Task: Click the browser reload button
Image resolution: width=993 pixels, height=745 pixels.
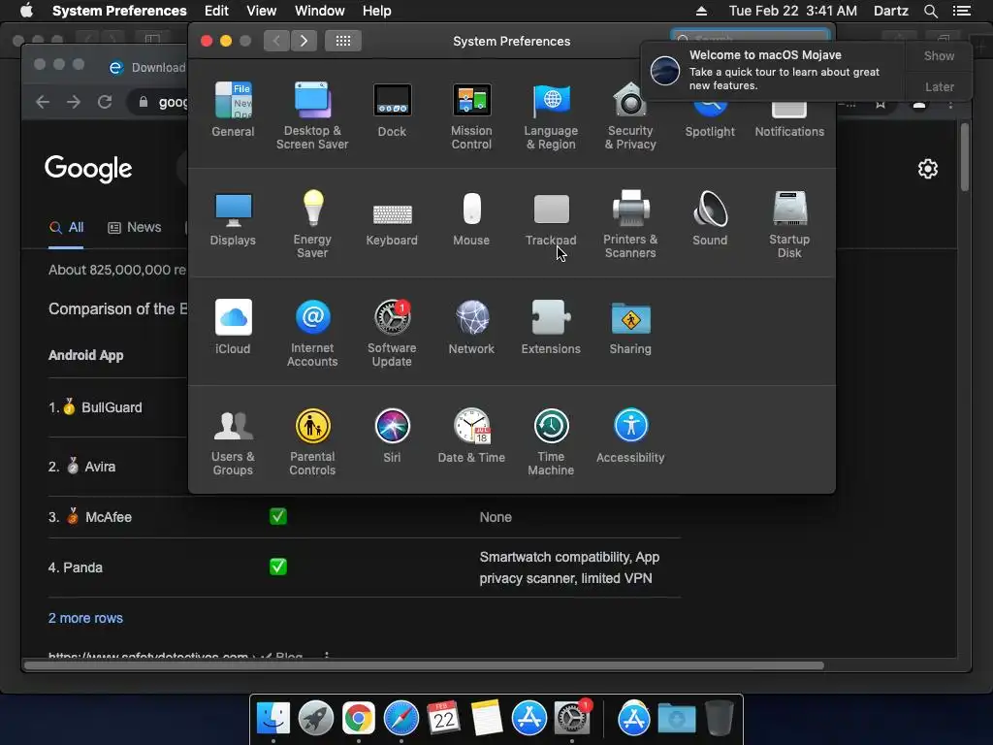Action: point(105,102)
